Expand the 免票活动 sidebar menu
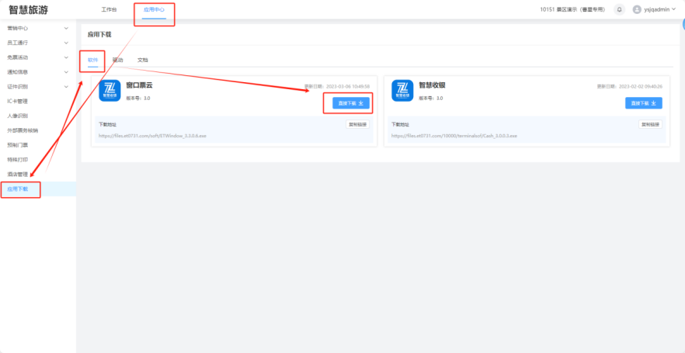 tap(37, 57)
